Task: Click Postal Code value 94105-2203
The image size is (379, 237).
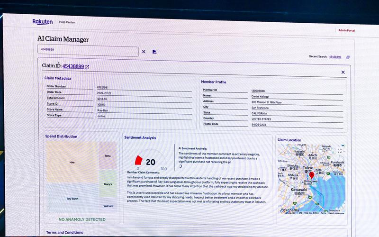Action: (259, 125)
